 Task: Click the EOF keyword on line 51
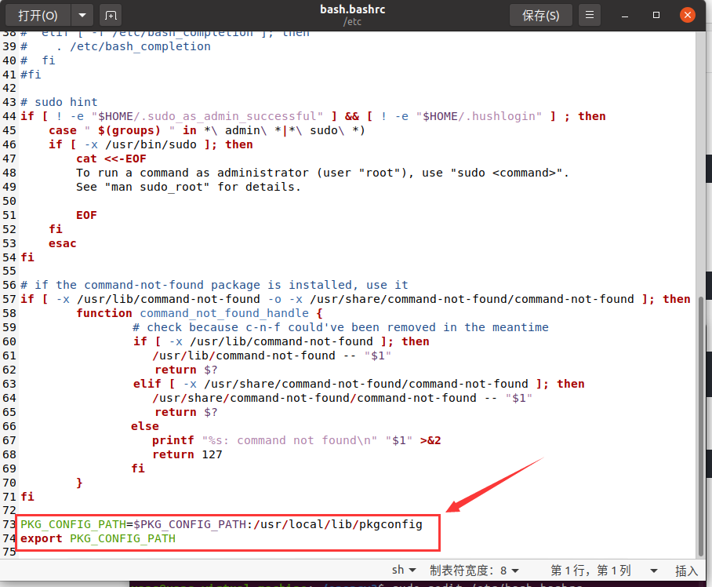(x=86, y=214)
